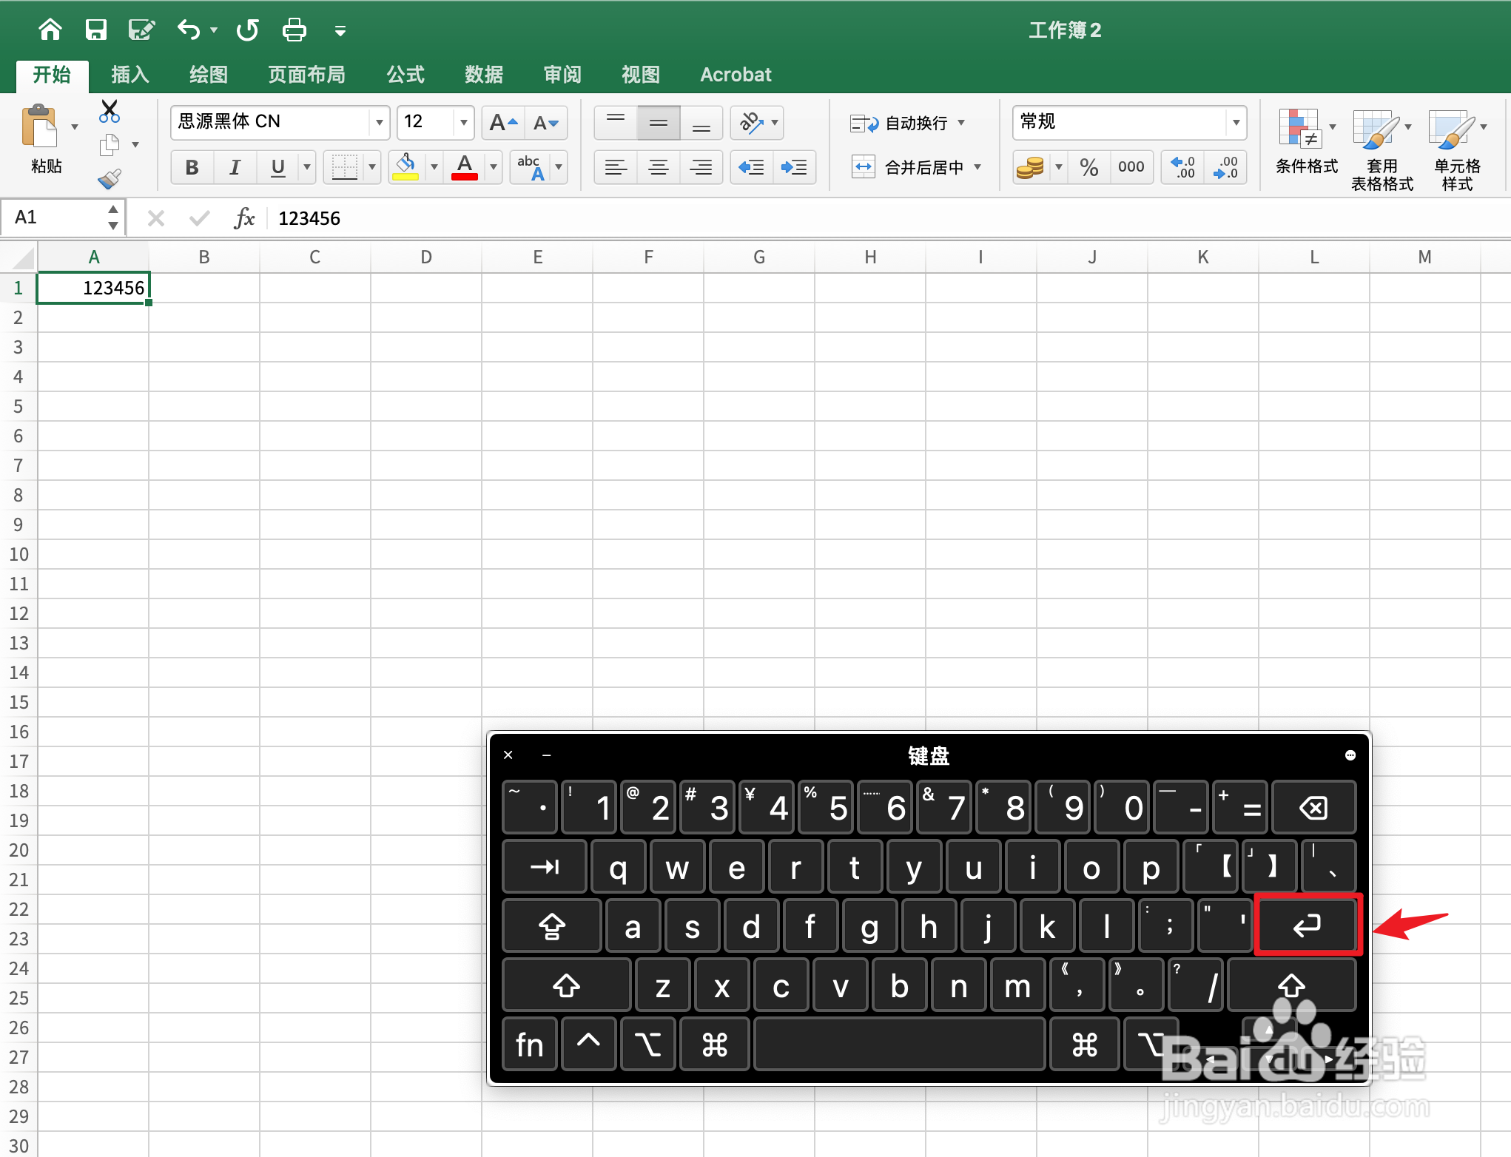The image size is (1511, 1157).
Task: Center text horizontally in the cell
Action: (659, 167)
